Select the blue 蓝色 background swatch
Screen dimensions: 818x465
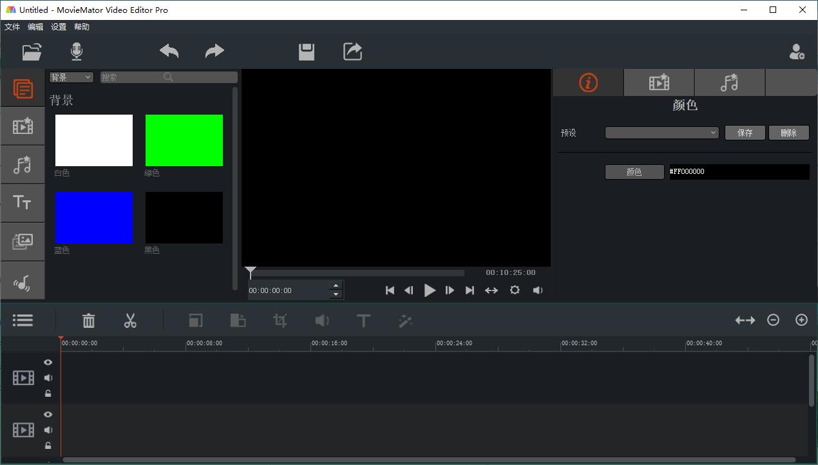point(94,218)
